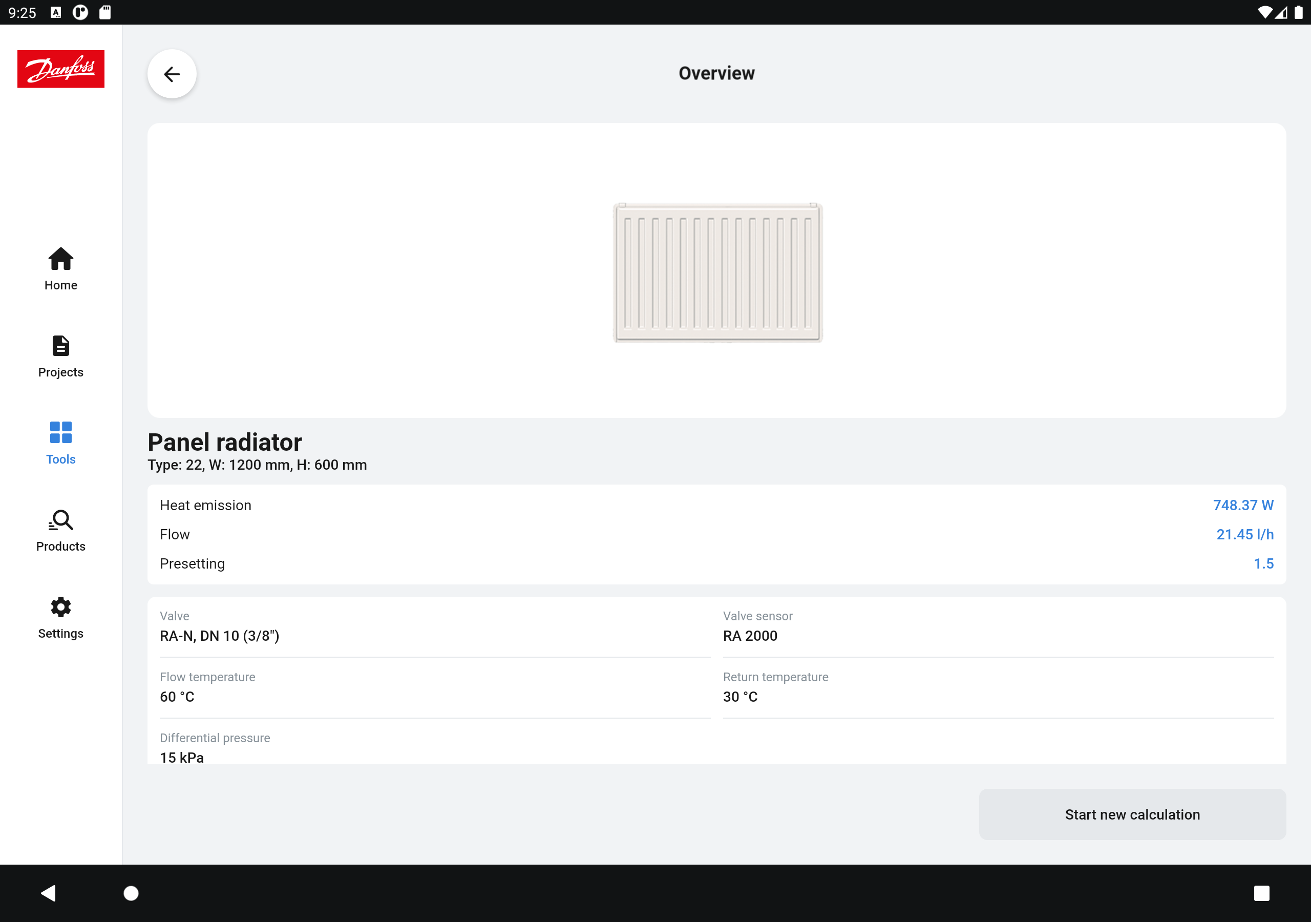Click the Danfoss logo
Image resolution: width=1311 pixels, height=922 pixels.
pyautogui.click(x=60, y=69)
